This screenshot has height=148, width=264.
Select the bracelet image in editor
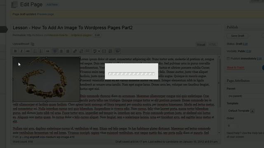(x=46, y=79)
